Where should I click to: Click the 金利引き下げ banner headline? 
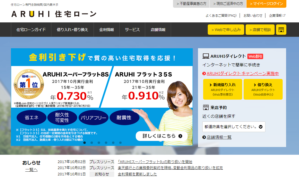coord(57,57)
